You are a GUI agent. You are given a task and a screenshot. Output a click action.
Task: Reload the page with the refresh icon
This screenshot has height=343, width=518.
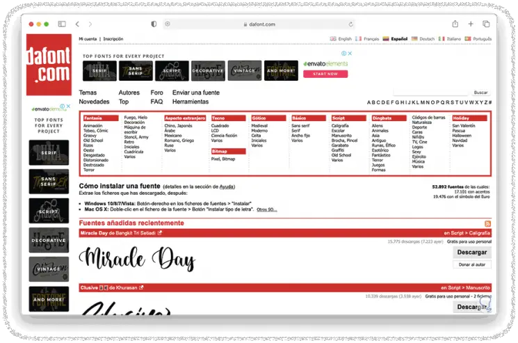point(350,24)
